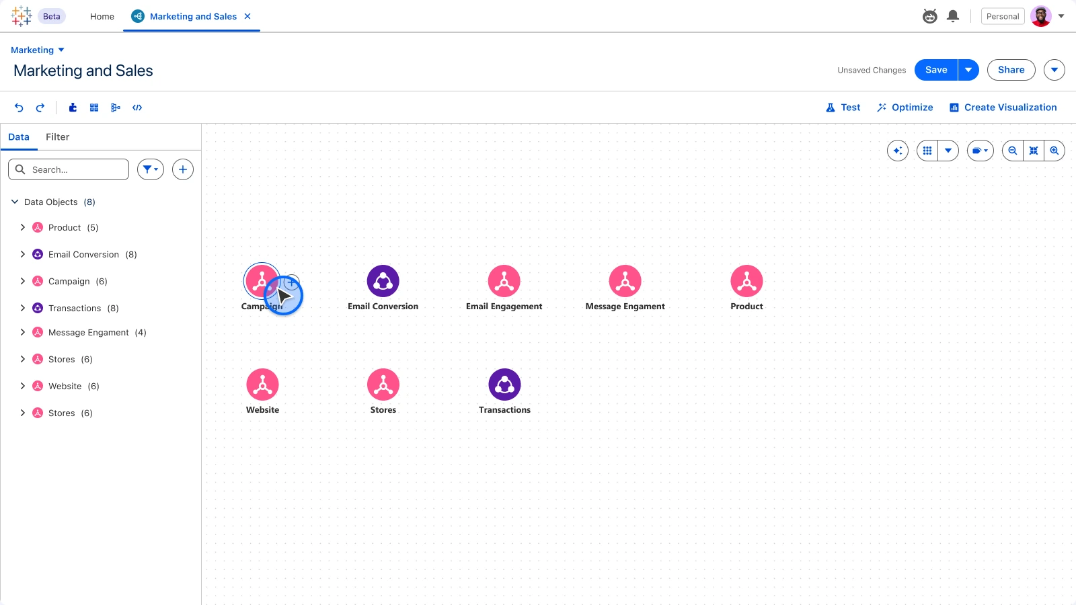Collapse the Data Objects tree
The width and height of the screenshot is (1076, 605).
15,202
